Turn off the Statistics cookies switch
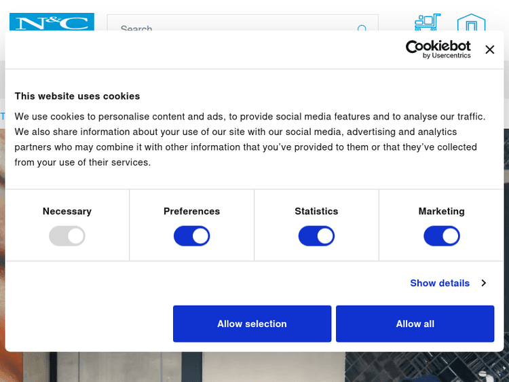Image resolution: width=509 pixels, height=382 pixels. click(316, 236)
